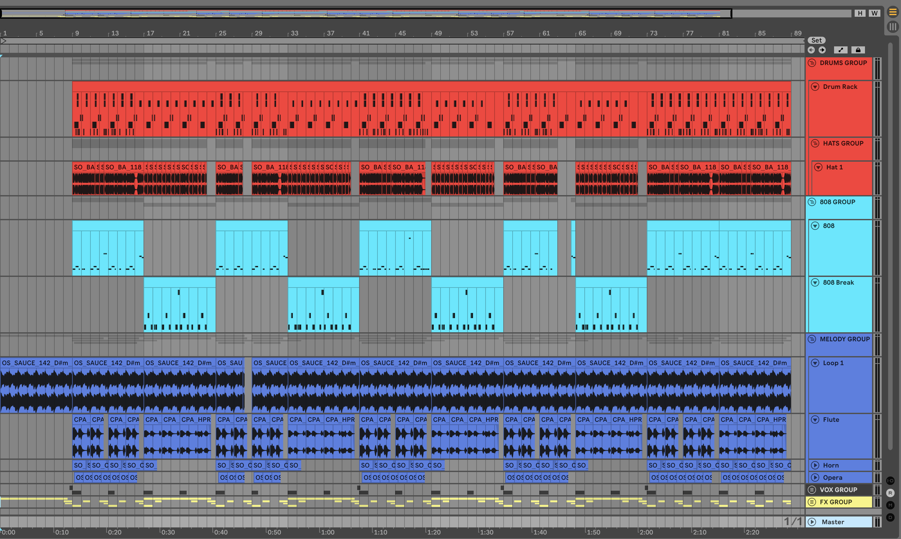This screenshot has width=901, height=539.
Task: Click the W optimize width button
Action: coord(875,13)
